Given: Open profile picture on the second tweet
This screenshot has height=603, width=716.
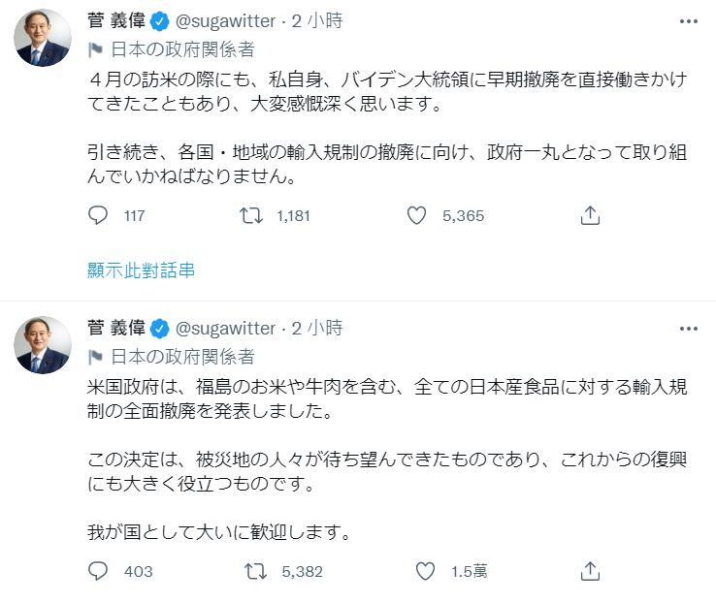Looking at the screenshot, I should (x=42, y=345).
